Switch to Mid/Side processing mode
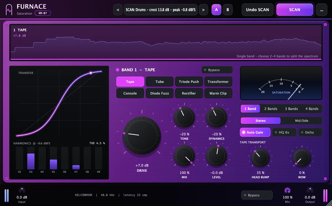 point(302,121)
